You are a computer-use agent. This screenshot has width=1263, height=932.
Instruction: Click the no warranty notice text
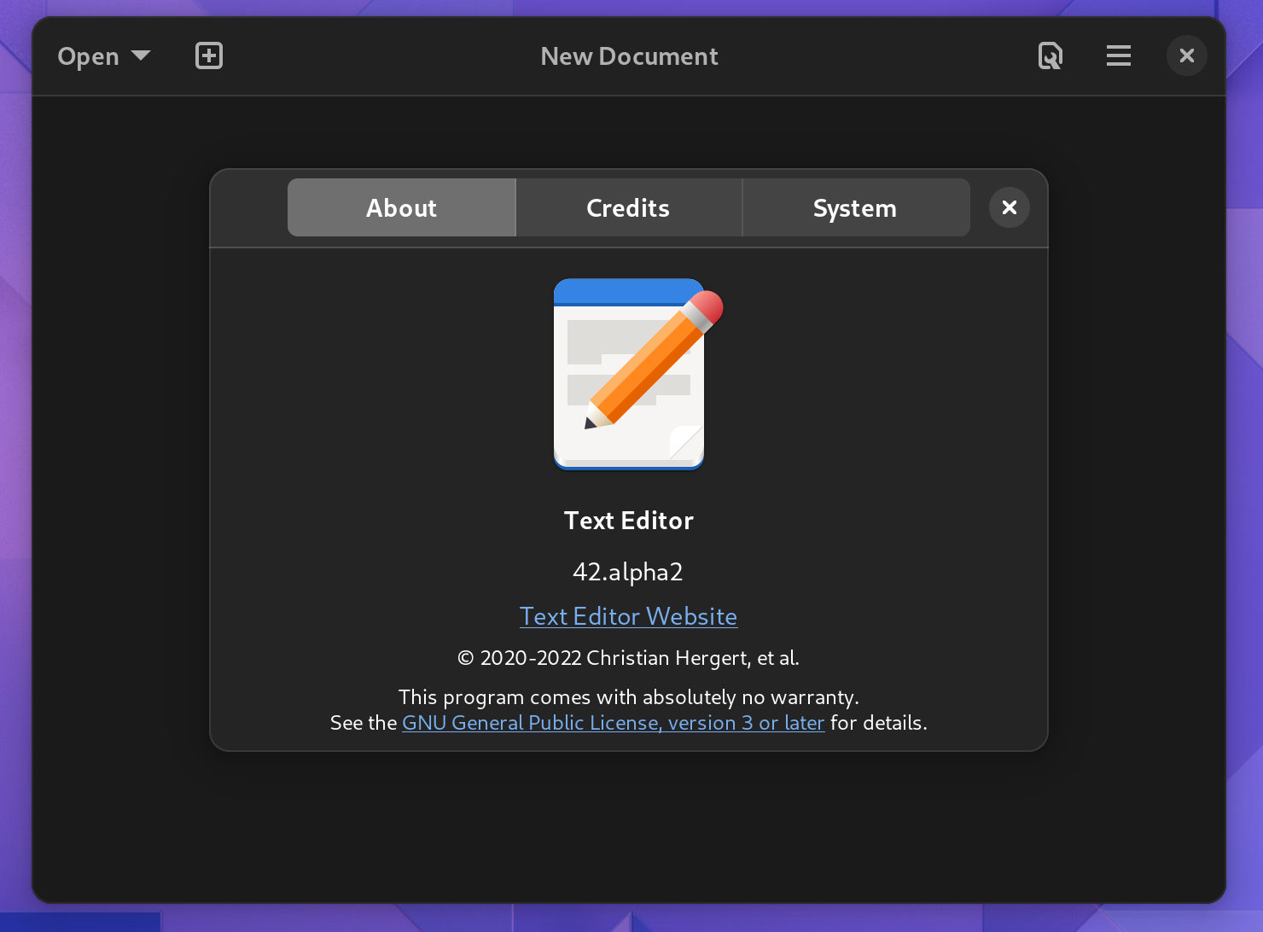tap(628, 696)
